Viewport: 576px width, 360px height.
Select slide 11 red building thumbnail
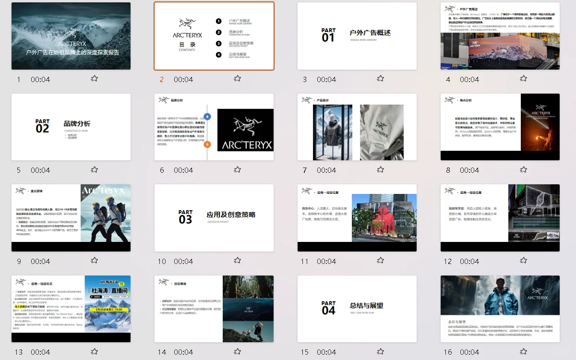coord(357,218)
